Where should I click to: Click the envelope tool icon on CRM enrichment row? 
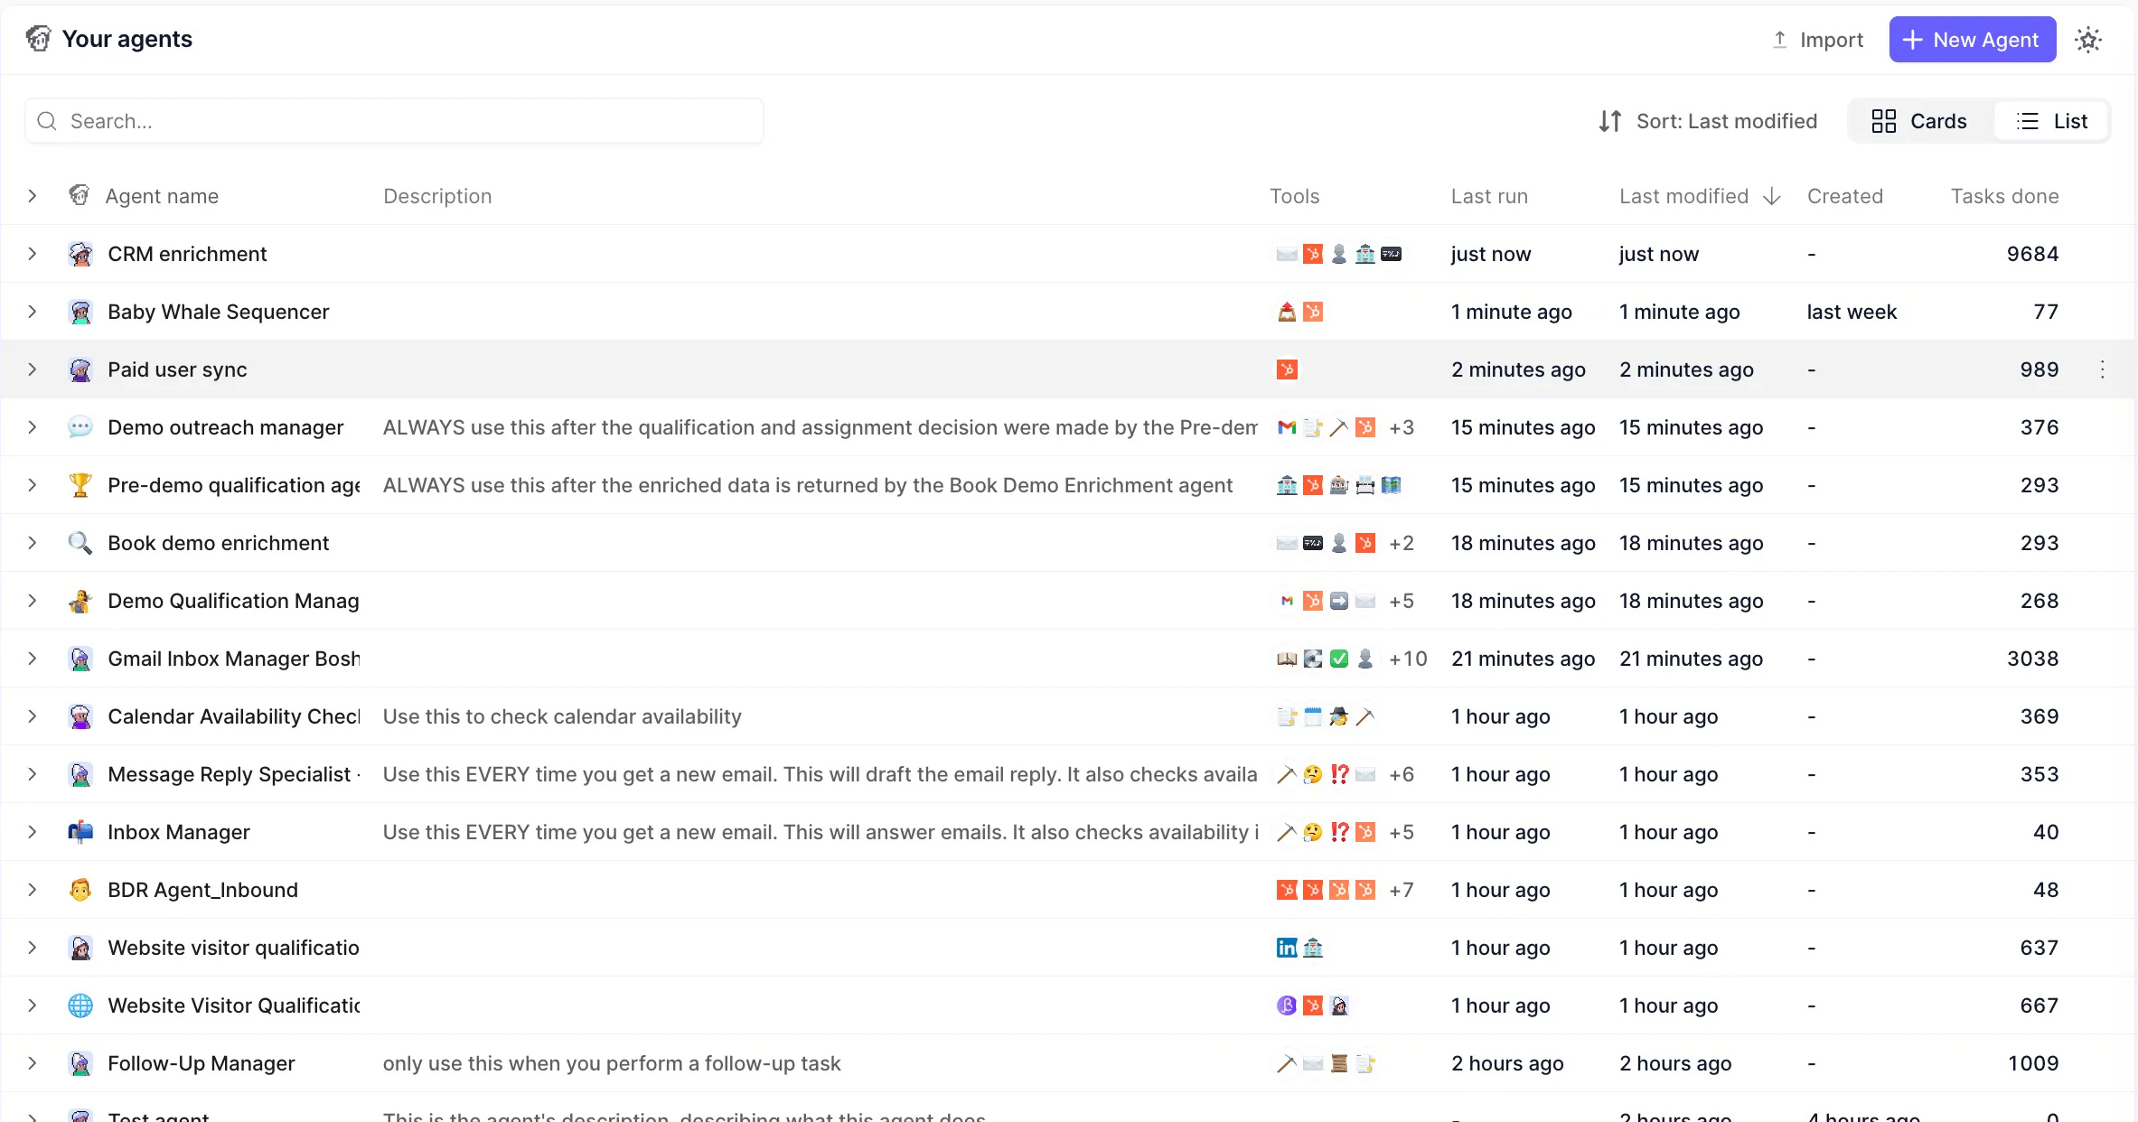tap(1286, 254)
